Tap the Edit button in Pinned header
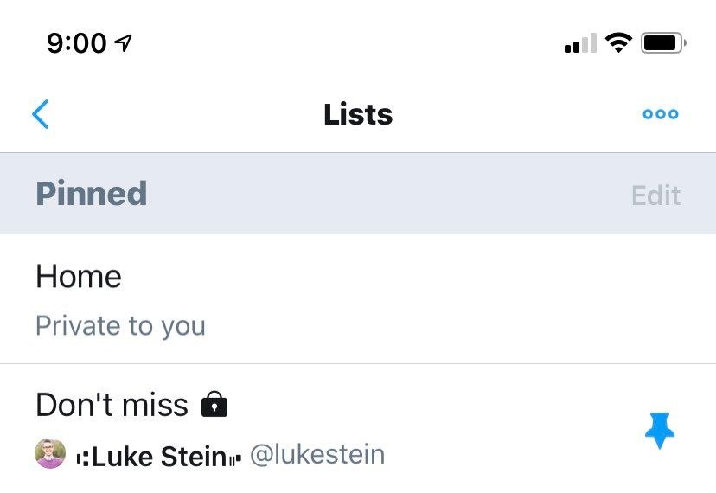Viewport: 716px width, 493px height. [655, 195]
